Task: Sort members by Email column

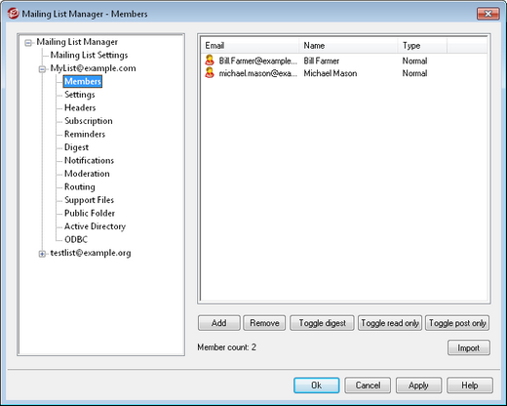Action: click(251, 46)
